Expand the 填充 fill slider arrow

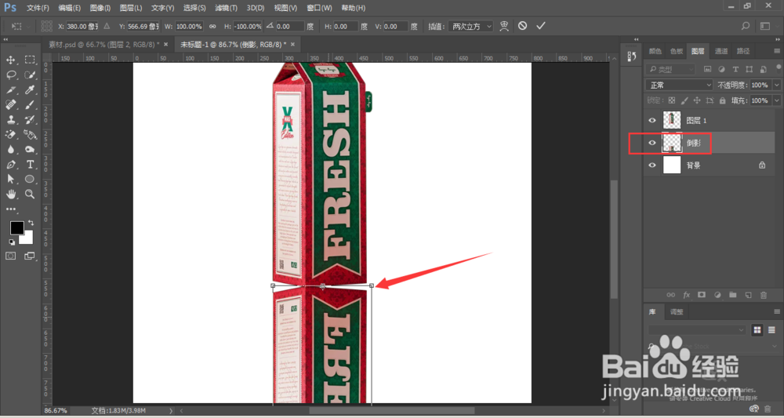[x=776, y=100]
